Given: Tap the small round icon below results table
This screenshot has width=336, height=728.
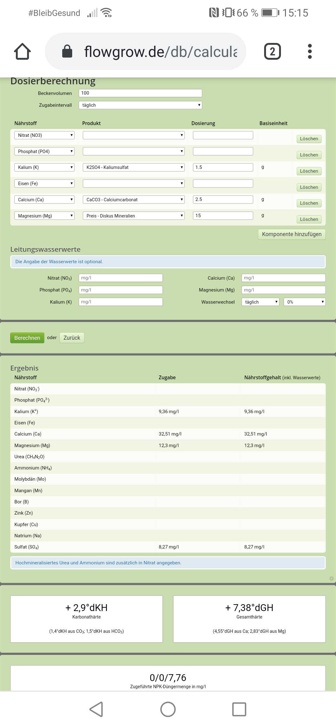Looking at the screenshot, I should pos(331,578).
